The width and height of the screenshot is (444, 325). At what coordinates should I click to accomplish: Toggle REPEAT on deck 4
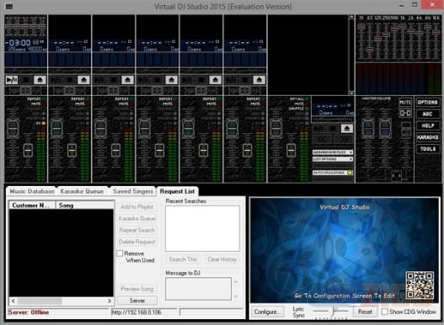(x=168, y=99)
